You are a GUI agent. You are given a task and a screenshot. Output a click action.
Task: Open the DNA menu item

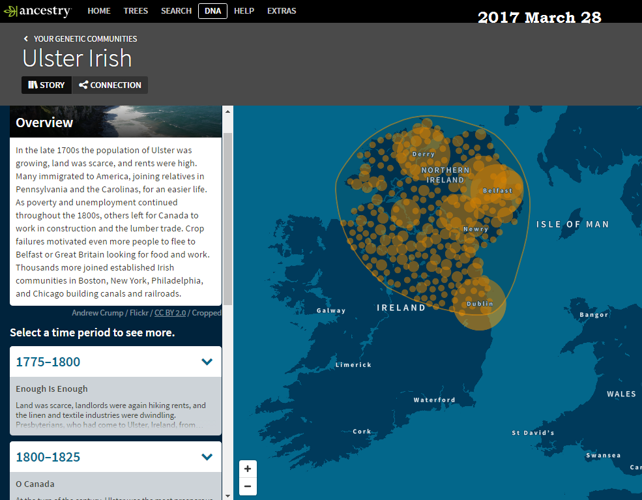tap(212, 10)
